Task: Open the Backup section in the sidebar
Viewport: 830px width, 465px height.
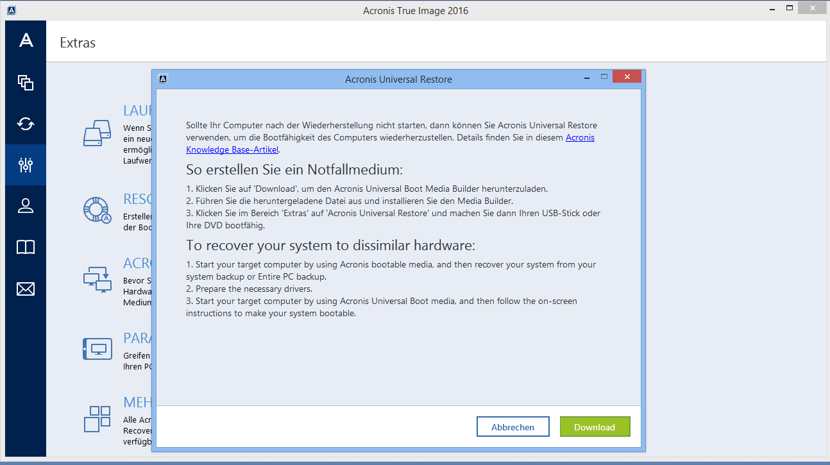Action: coord(26,82)
